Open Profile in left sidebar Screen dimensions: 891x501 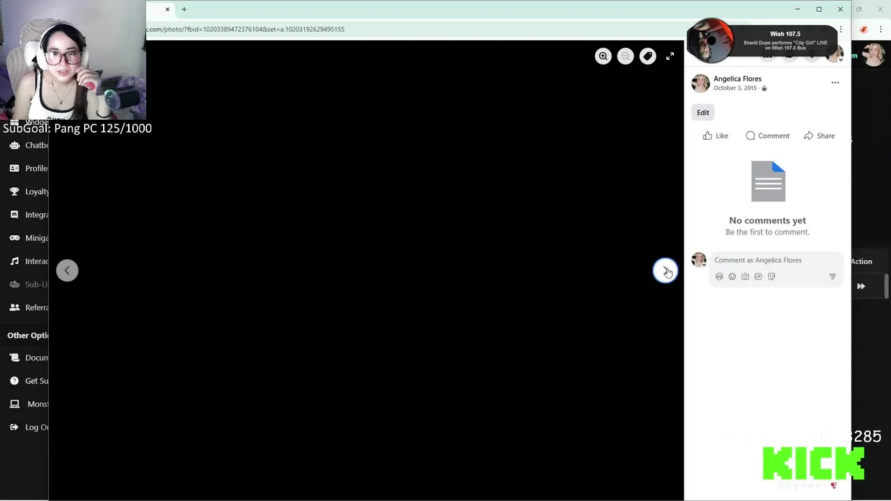tap(29, 168)
